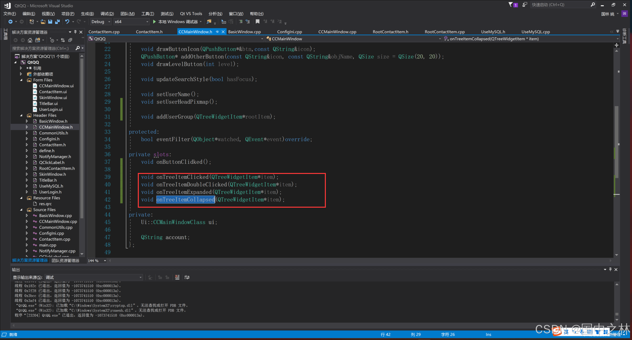Viewport: 632px width, 340px height.
Task: Click the Save All toolbar icon
Action: [x=57, y=22]
